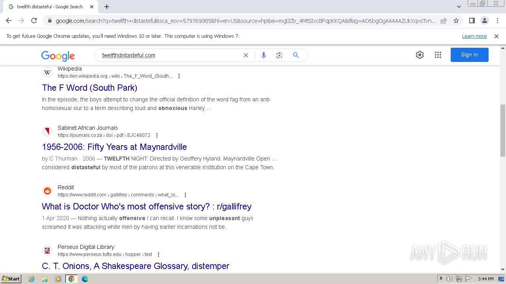Click the Wikipedia URL breadcrumb text

(115, 76)
